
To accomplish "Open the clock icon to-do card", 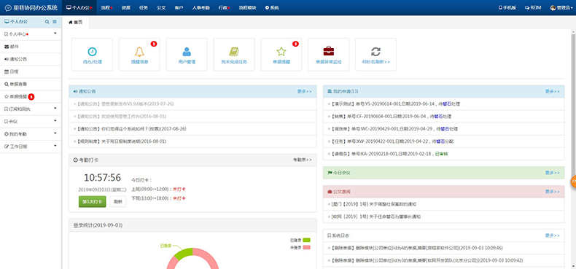I will (92, 55).
